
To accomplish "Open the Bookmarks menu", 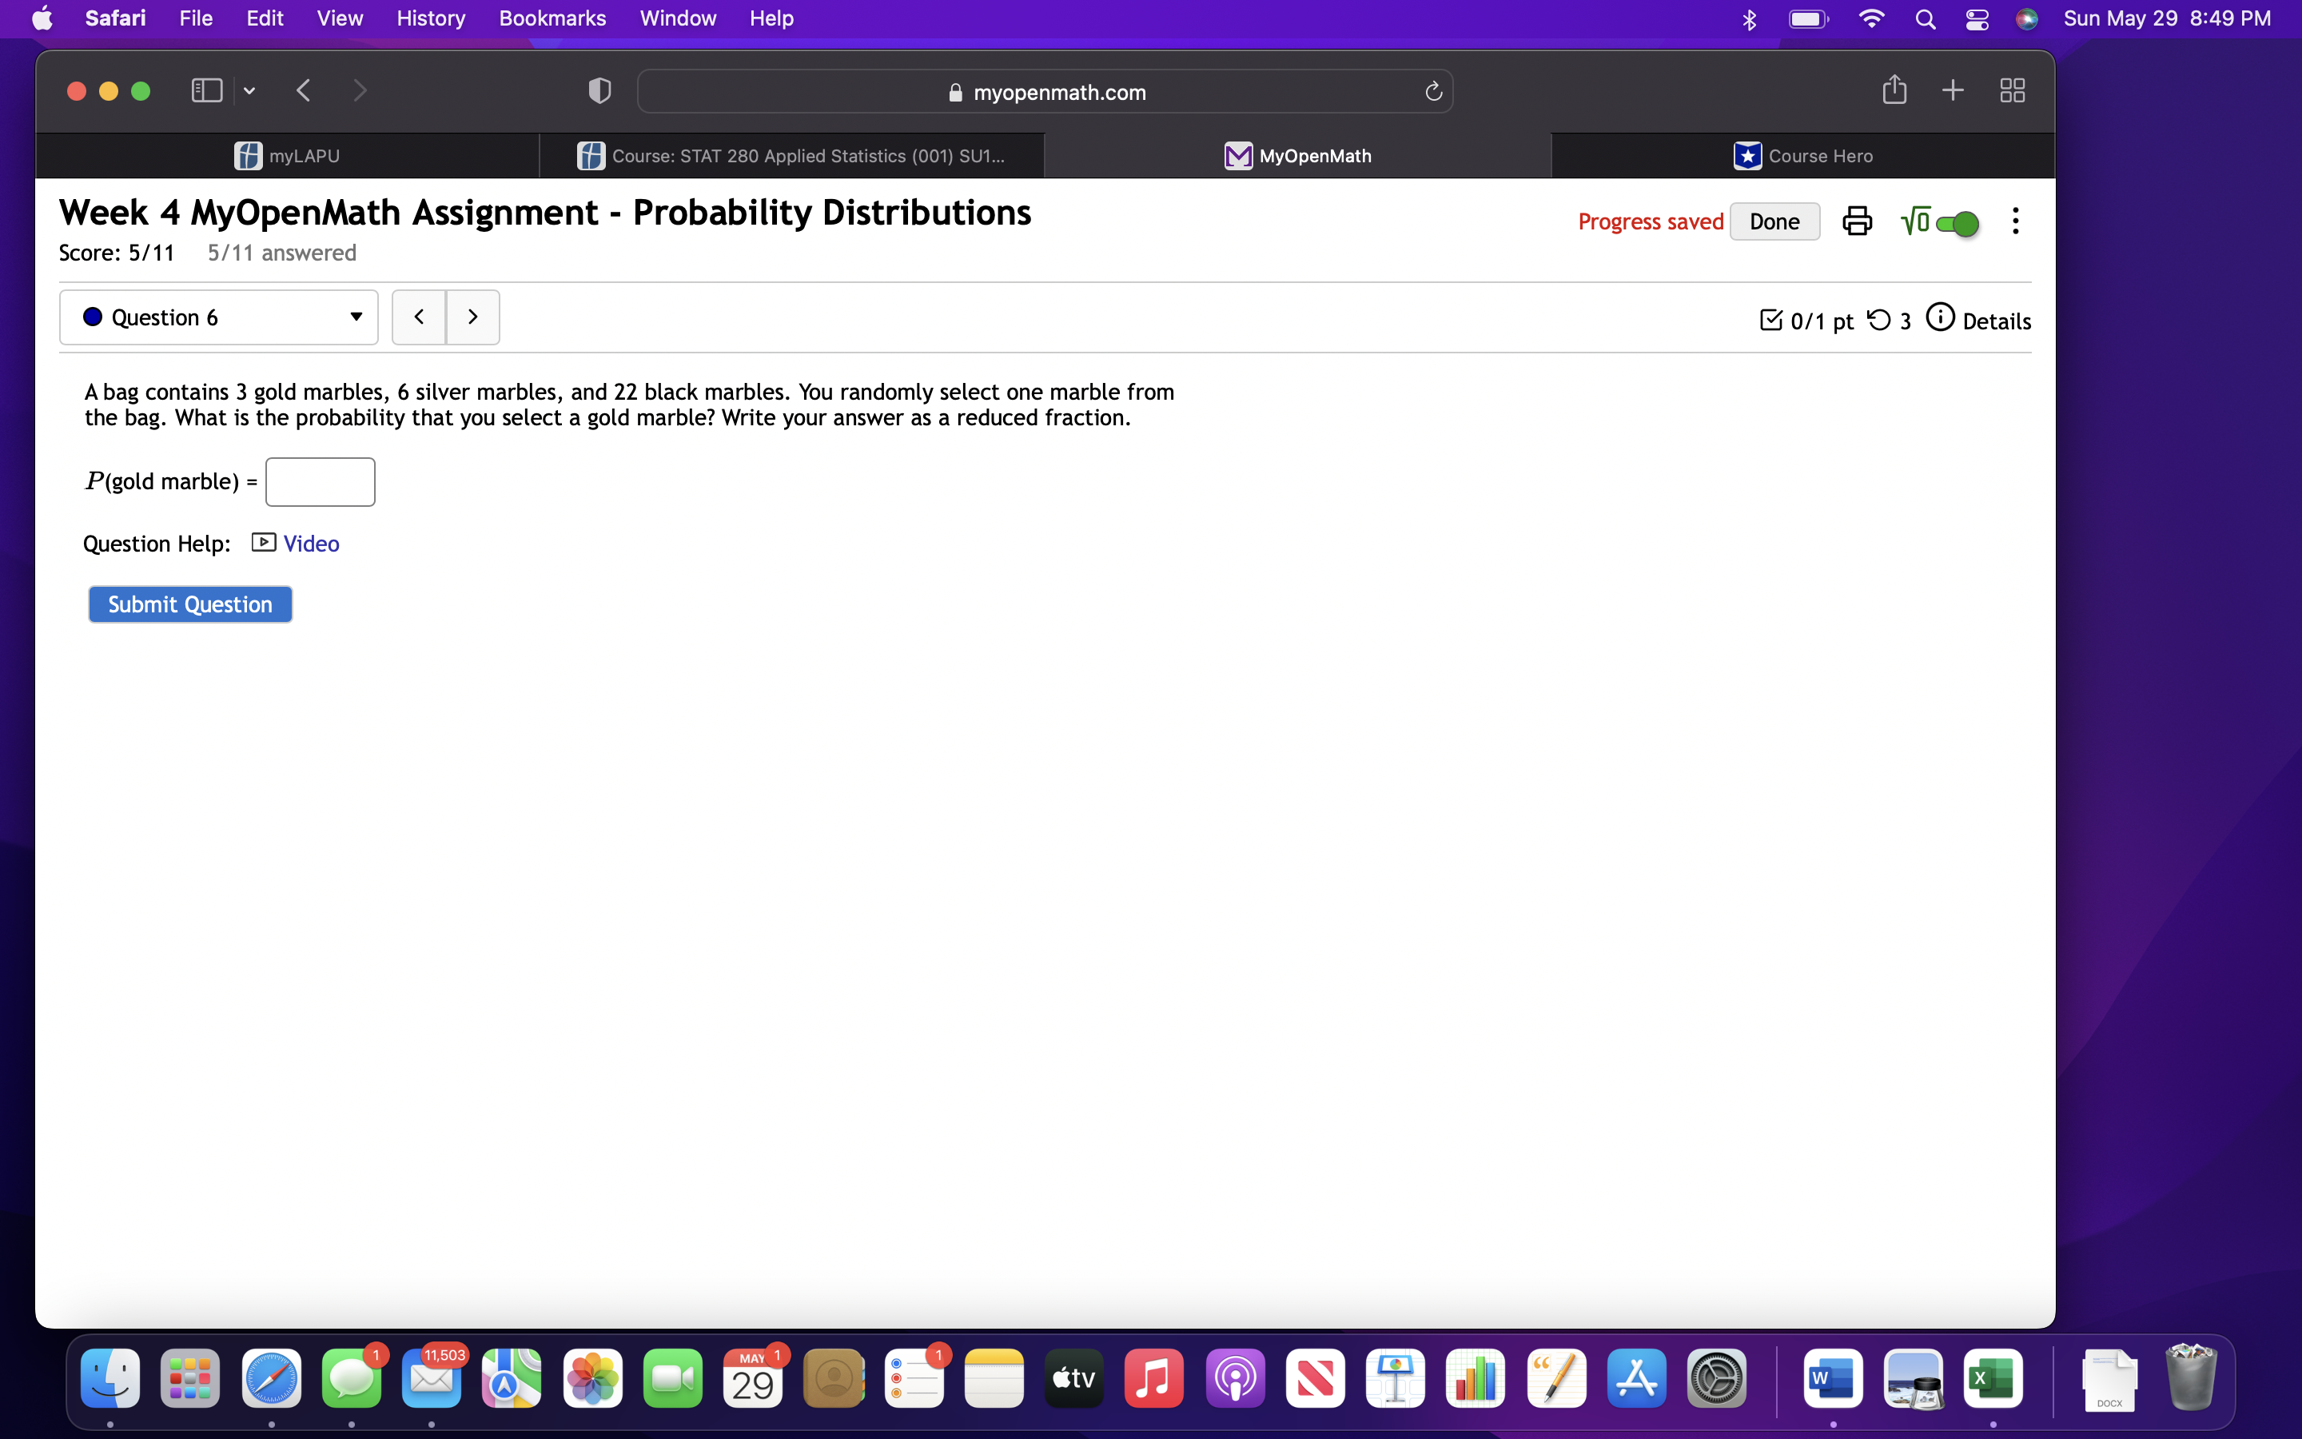I will coord(552,18).
